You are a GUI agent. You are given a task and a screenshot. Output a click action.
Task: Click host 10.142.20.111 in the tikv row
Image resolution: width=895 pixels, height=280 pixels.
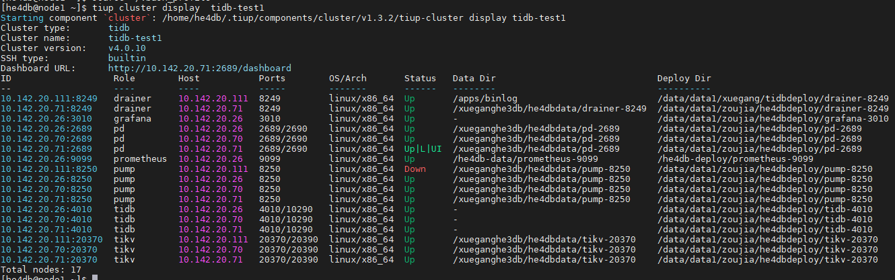(x=213, y=240)
